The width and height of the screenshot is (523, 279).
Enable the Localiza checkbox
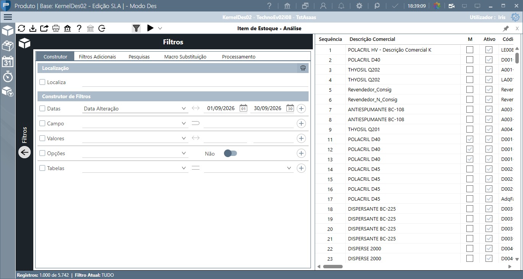click(42, 82)
